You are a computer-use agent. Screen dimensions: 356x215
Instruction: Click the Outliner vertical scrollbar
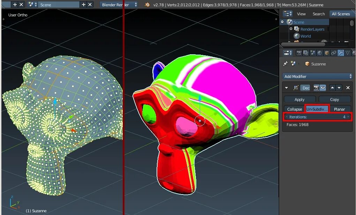click(352, 23)
